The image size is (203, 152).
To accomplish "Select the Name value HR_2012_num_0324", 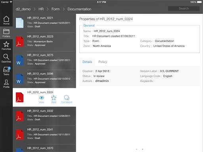I will [x=107, y=31].
